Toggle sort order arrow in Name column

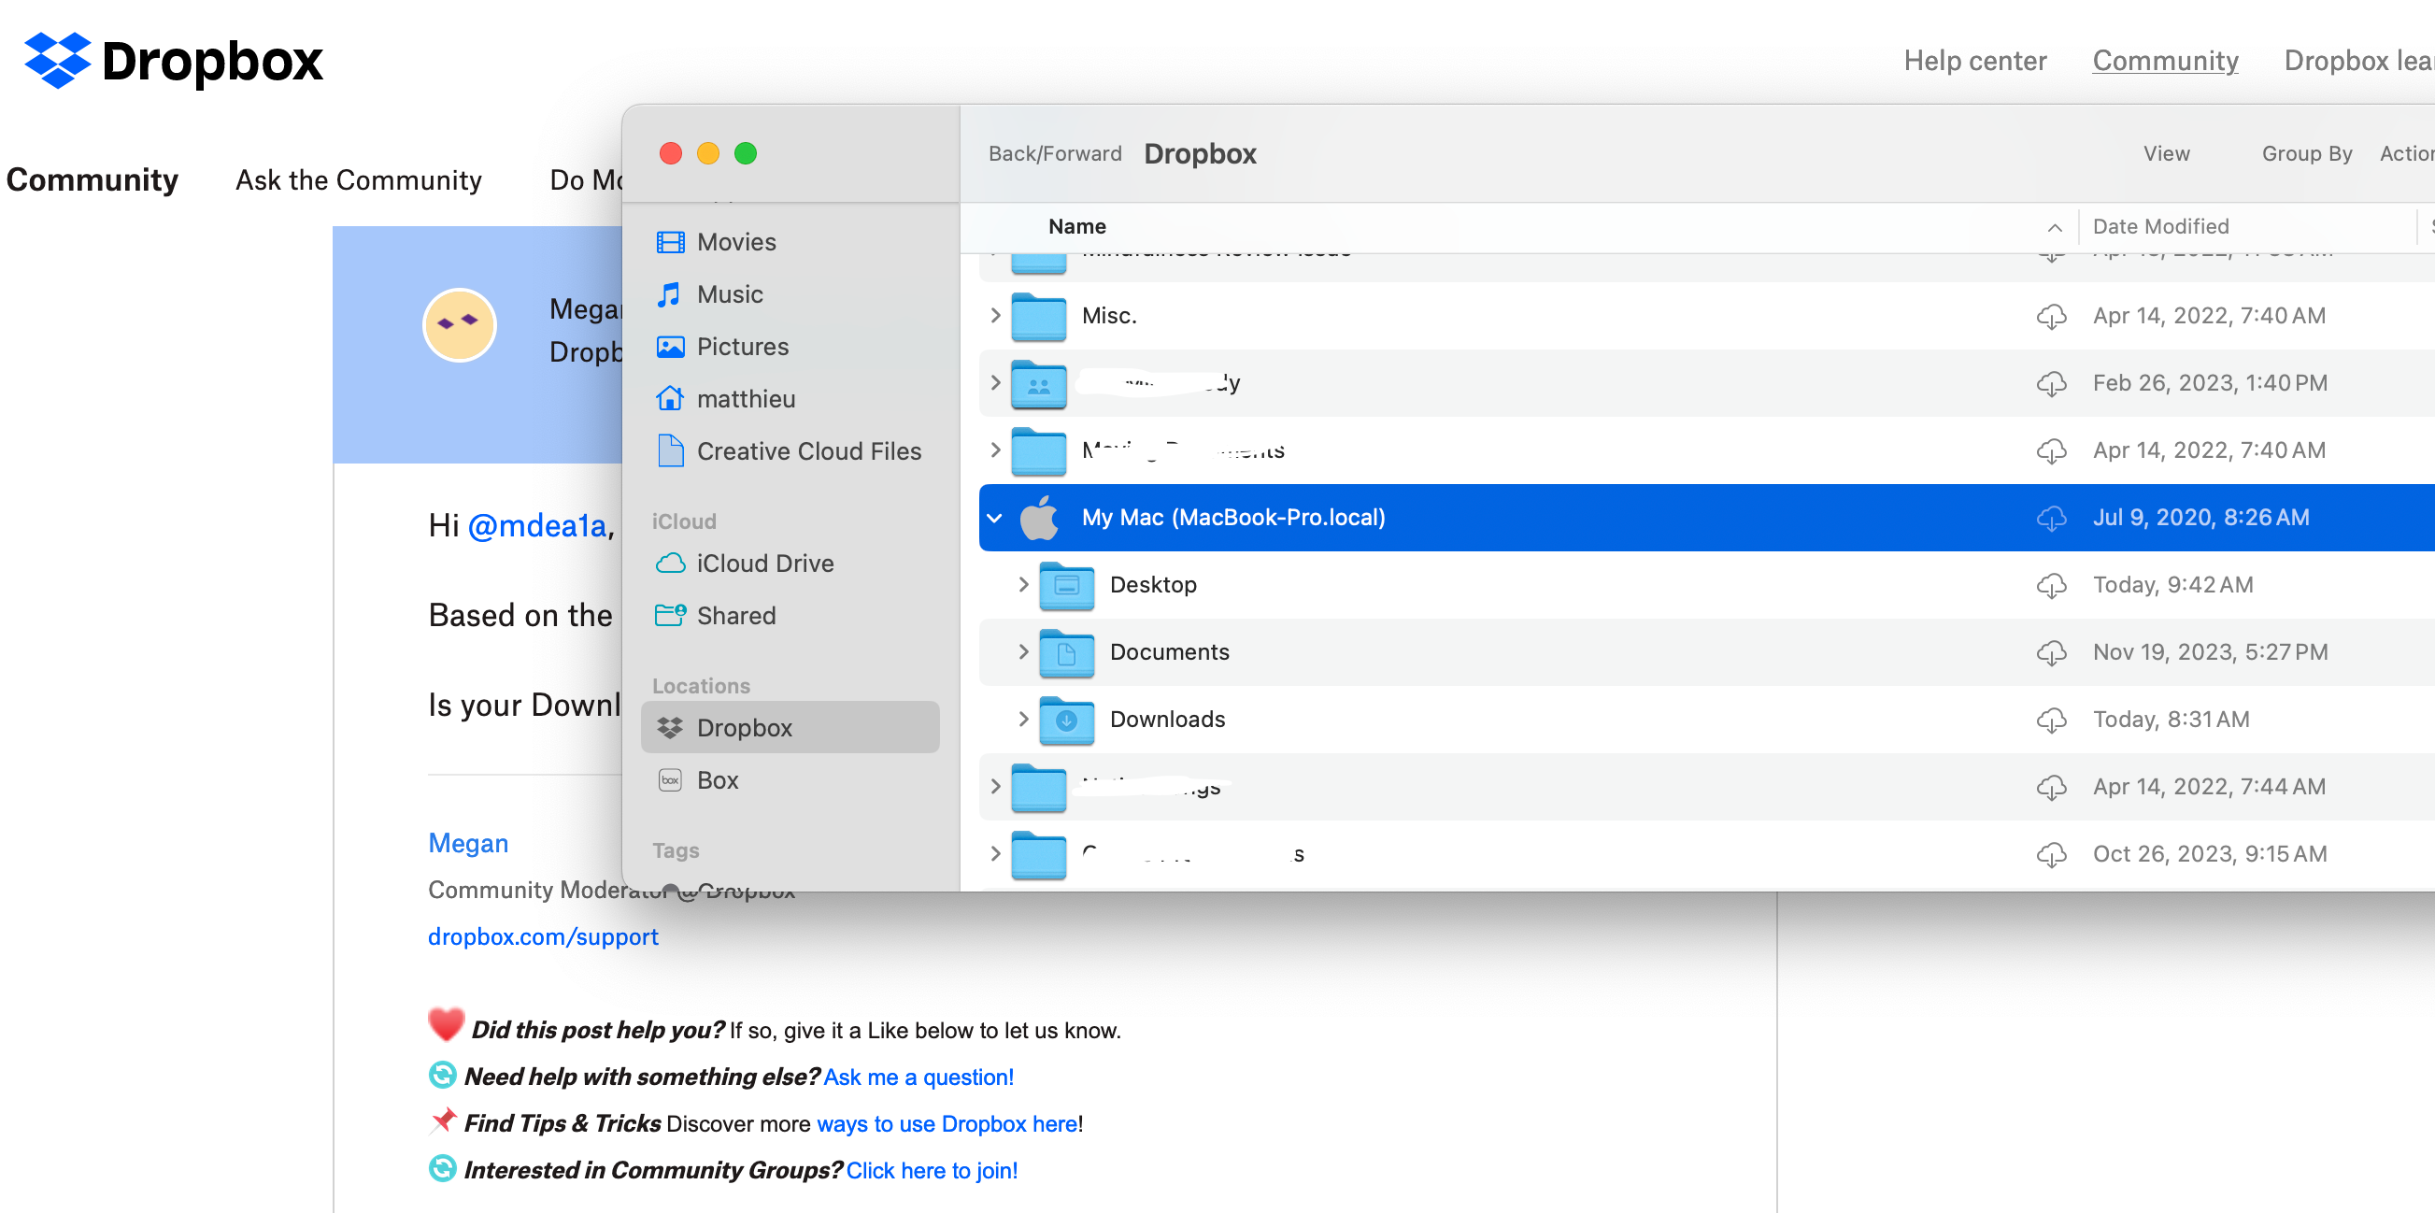pyautogui.click(x=2054, y=228)
